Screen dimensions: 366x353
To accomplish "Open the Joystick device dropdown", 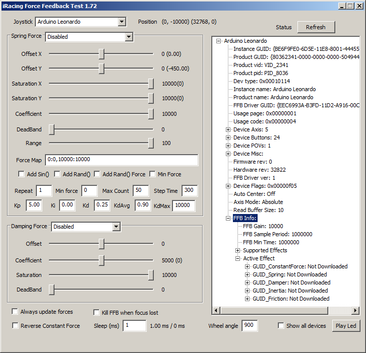I will [x=121, y=22].
